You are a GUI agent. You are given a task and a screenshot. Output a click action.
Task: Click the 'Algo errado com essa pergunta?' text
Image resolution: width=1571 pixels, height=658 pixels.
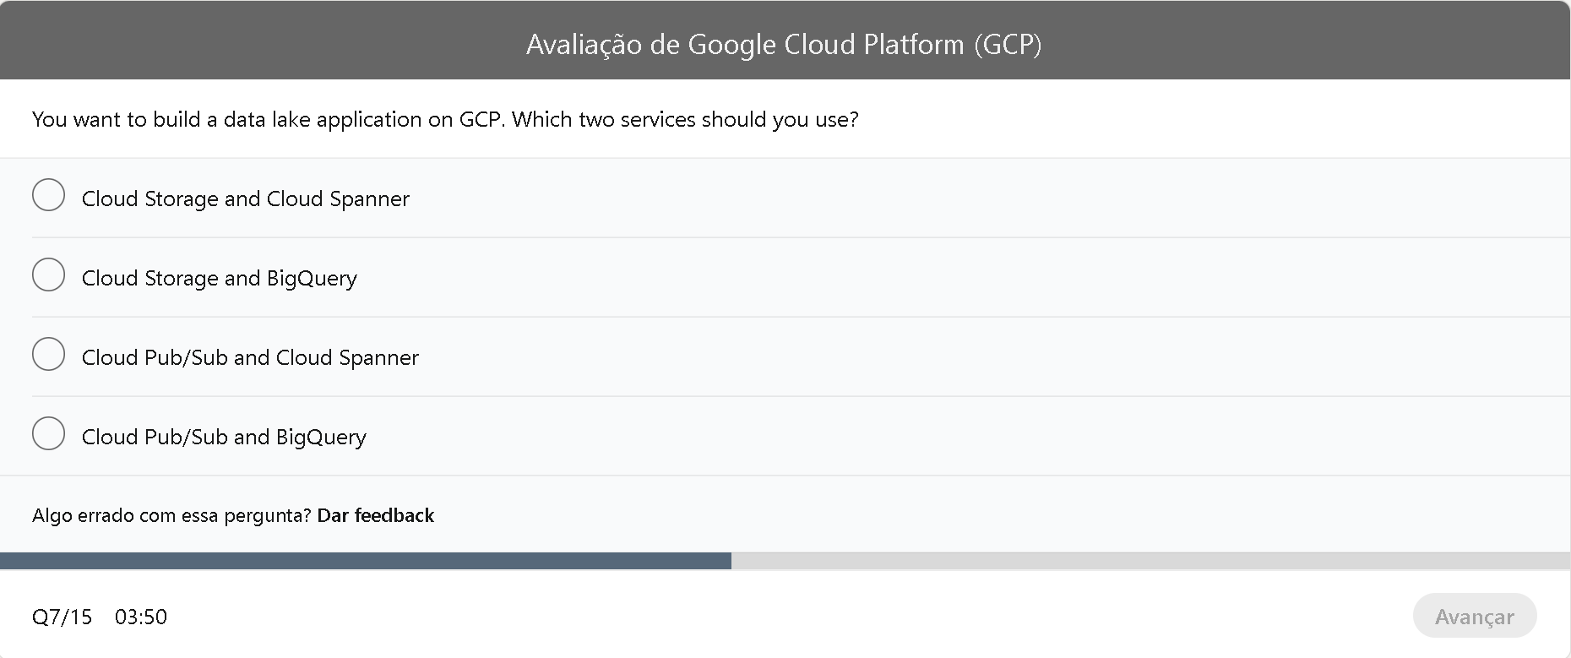170,514
